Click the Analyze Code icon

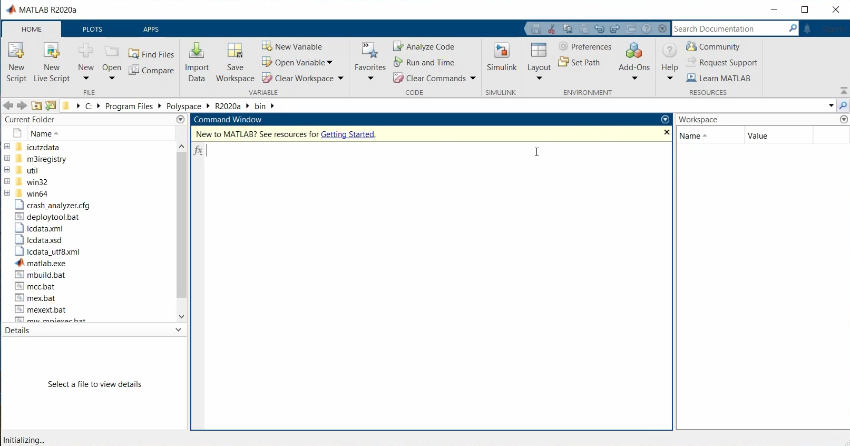point(398,47)
